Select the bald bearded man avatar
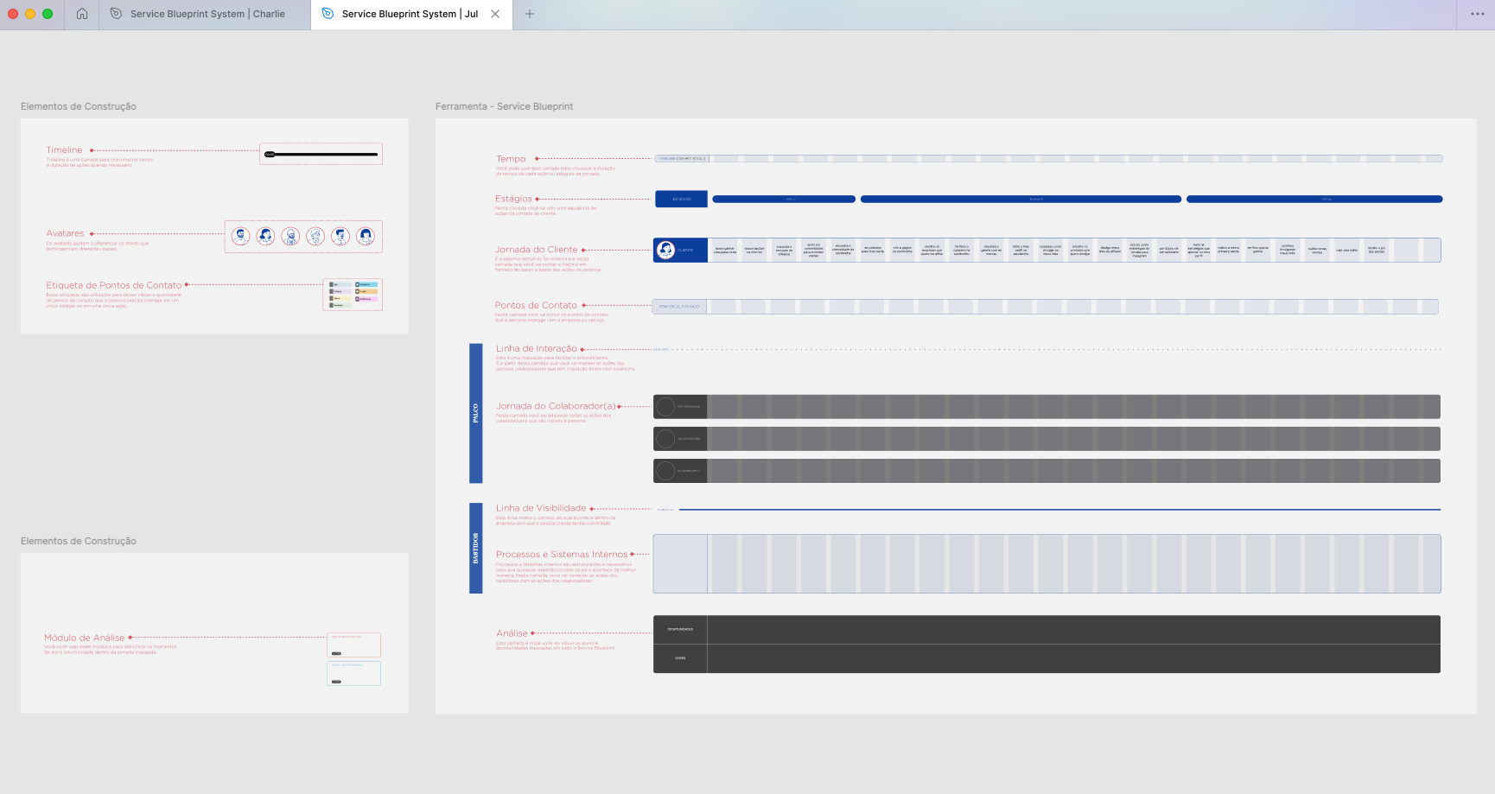Image resolution: width=1495 pixels, height=794 pixels. 290,236
